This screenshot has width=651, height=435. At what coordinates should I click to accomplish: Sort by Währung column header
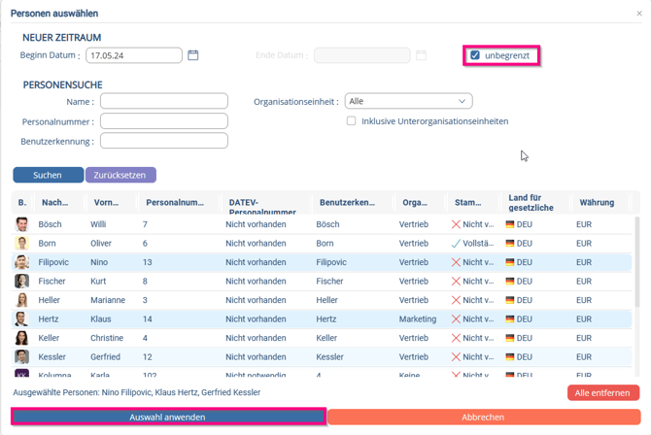(597, 203)
